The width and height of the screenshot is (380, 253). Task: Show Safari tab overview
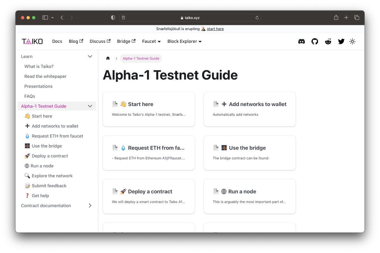pyautogui.click(x=357, y=18)
